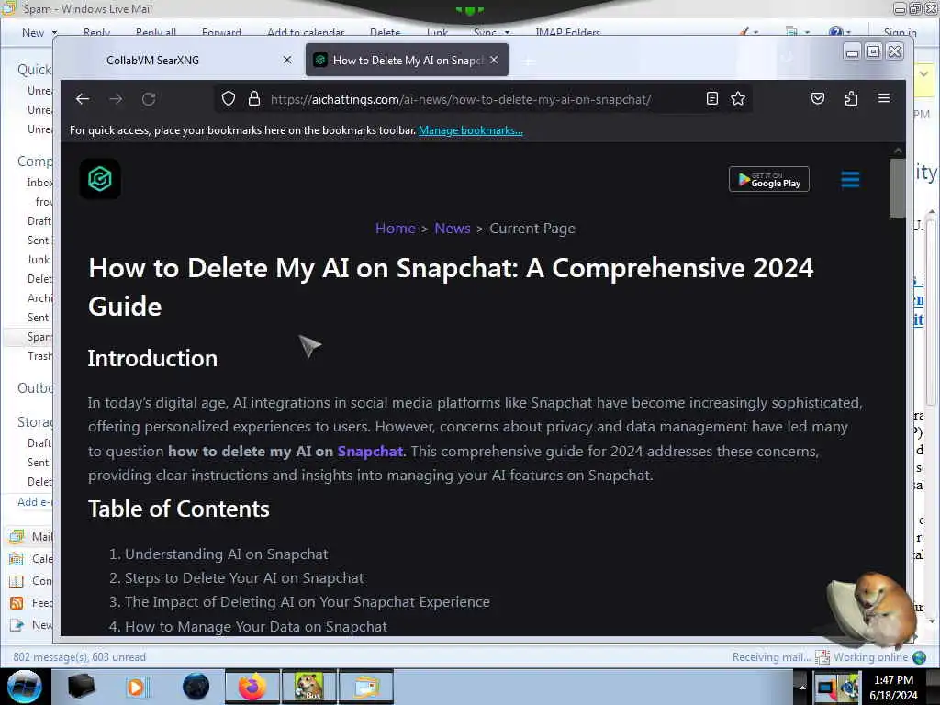Select the How to Delete My AI tab
This screenshot has width=940, height=705.
(407, 61)
